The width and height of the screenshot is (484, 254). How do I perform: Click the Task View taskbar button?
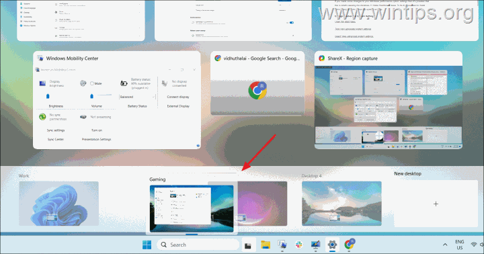coord(248,245)
